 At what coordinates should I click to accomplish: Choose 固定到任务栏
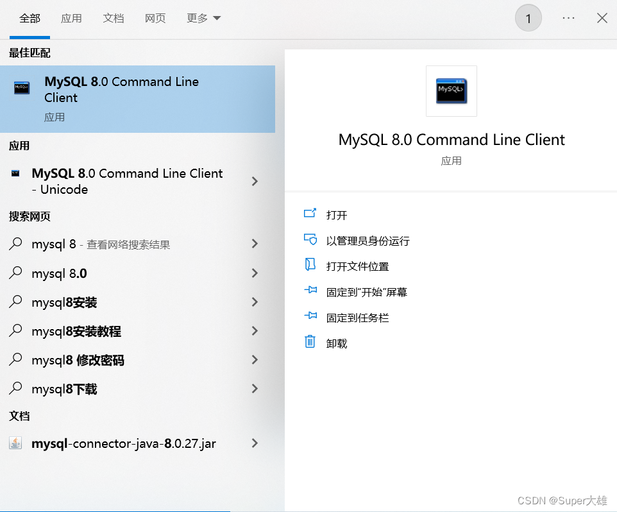[357, 318]
